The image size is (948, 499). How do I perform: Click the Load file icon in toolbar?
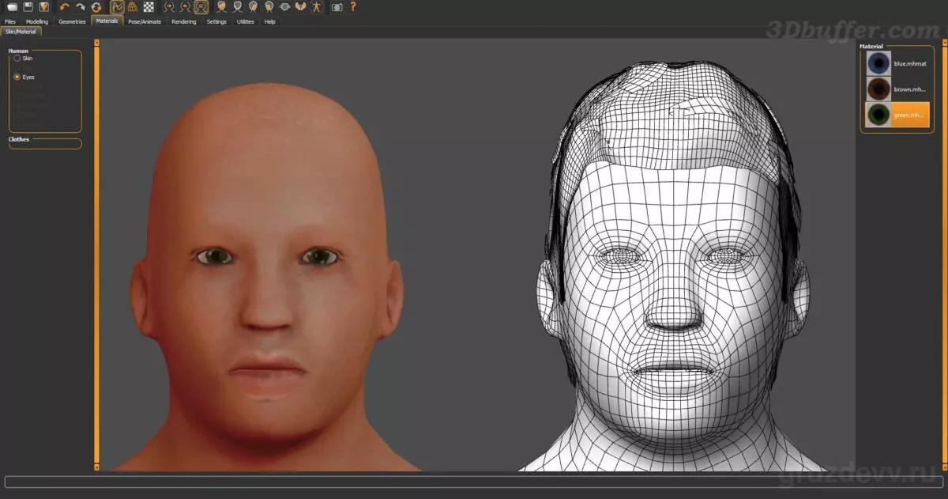tap(12, 6)
